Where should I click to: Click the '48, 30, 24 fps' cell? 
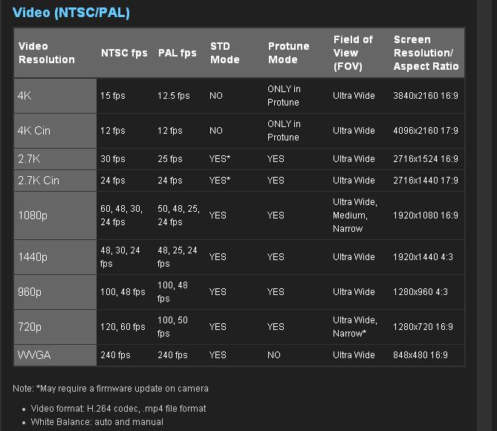click(x=120, y=257)
